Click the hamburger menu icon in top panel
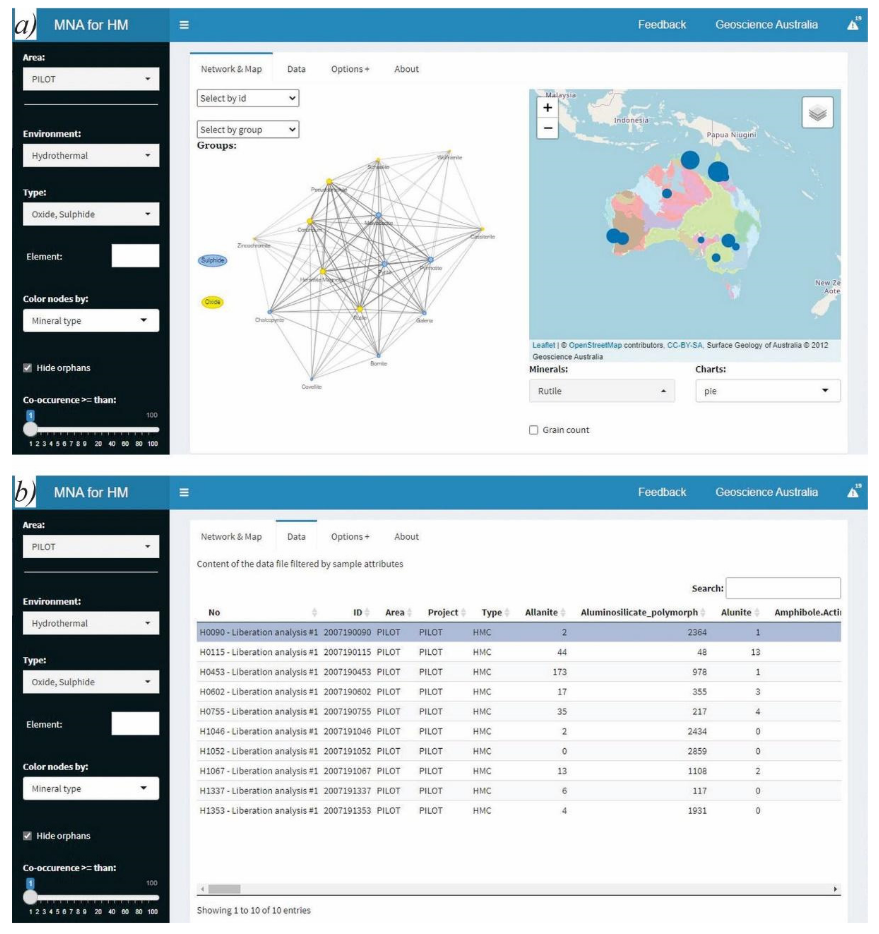The height and width of the screenshot is (934, 879). [x=184, y=25]
